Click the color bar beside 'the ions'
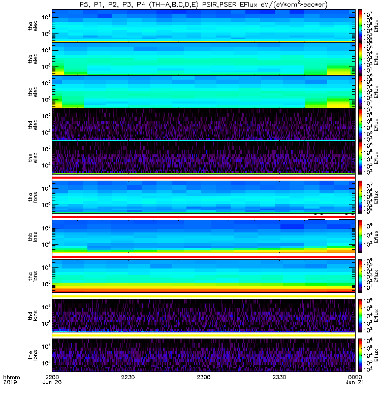This screenshot has height=406, width=381. (360, 355)
